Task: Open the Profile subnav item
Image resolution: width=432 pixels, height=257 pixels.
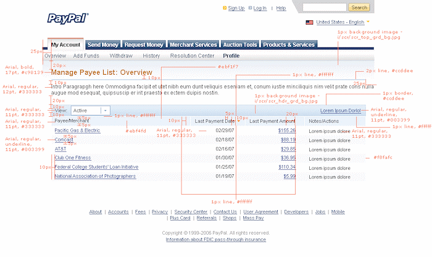Action: pyautogui.click(x=231, y=56)
